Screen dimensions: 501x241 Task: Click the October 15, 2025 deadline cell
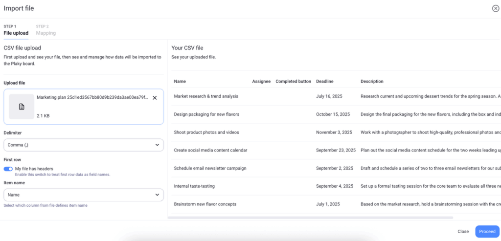click(333, 114)
